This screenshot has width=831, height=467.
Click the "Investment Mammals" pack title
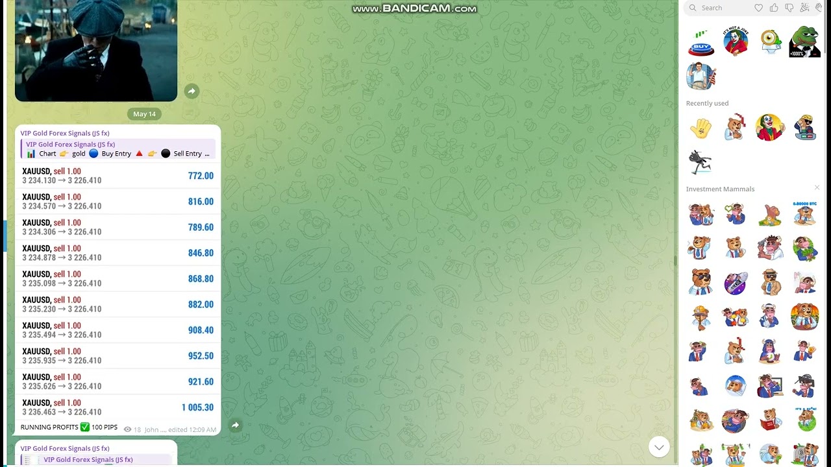(720, 189)
